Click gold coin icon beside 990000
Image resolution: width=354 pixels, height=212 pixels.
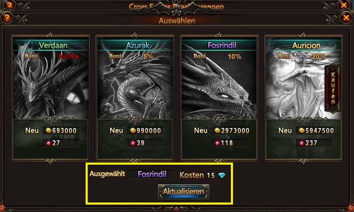tap(133, 130)
